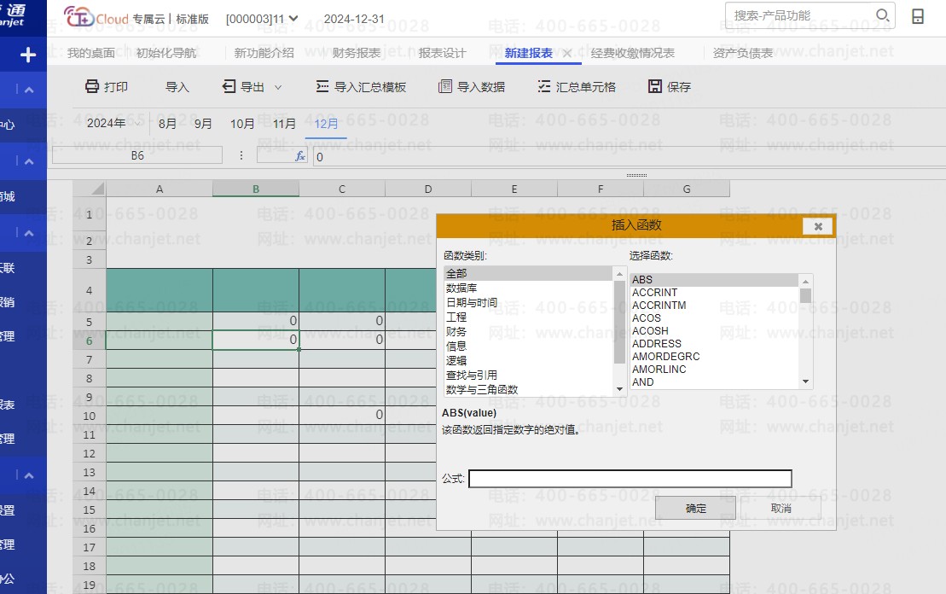The width and height of the screenshot is (946, 594).
Task: Open Import Summary Template (导入汇总模板)
Action: point(322,87)
